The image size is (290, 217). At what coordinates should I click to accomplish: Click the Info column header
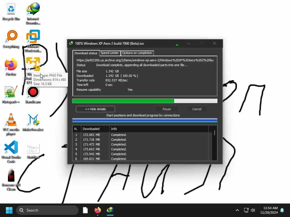[x=159, y=129]
